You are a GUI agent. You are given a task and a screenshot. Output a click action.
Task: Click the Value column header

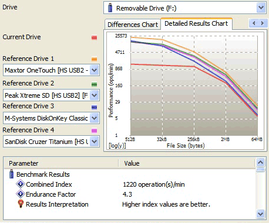coord(187,163)
